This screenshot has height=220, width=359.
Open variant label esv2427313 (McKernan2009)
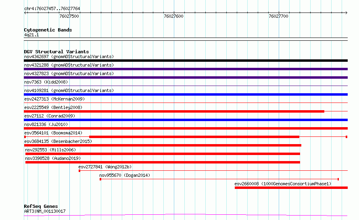coord(54,99)
